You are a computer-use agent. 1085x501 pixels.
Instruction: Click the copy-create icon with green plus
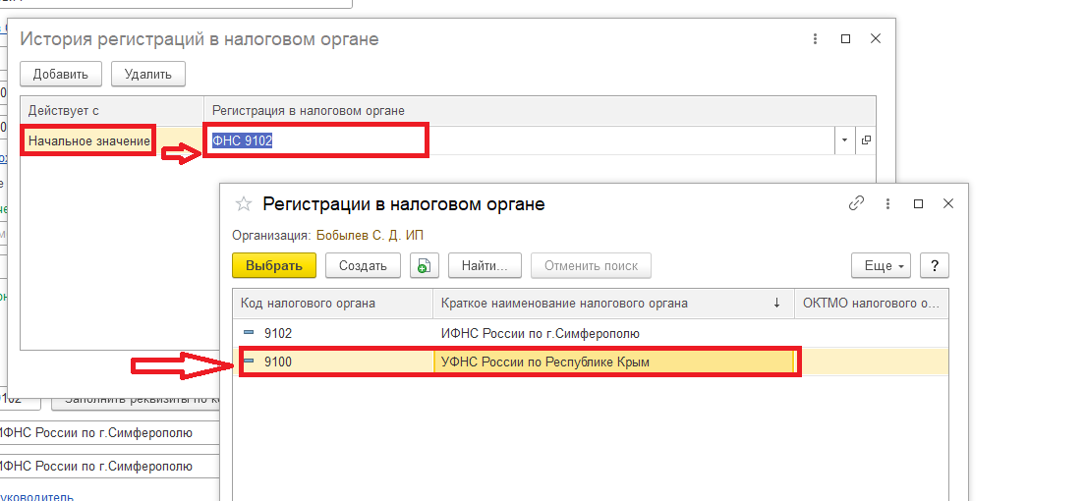[x=424, y=265]
